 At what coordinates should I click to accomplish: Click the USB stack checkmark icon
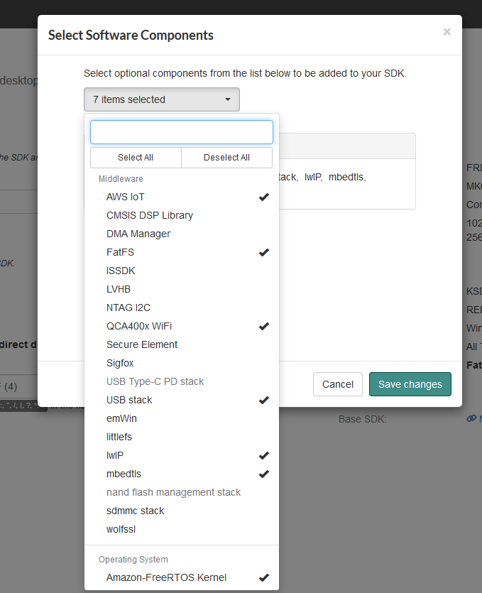click(x=264, y=401)
